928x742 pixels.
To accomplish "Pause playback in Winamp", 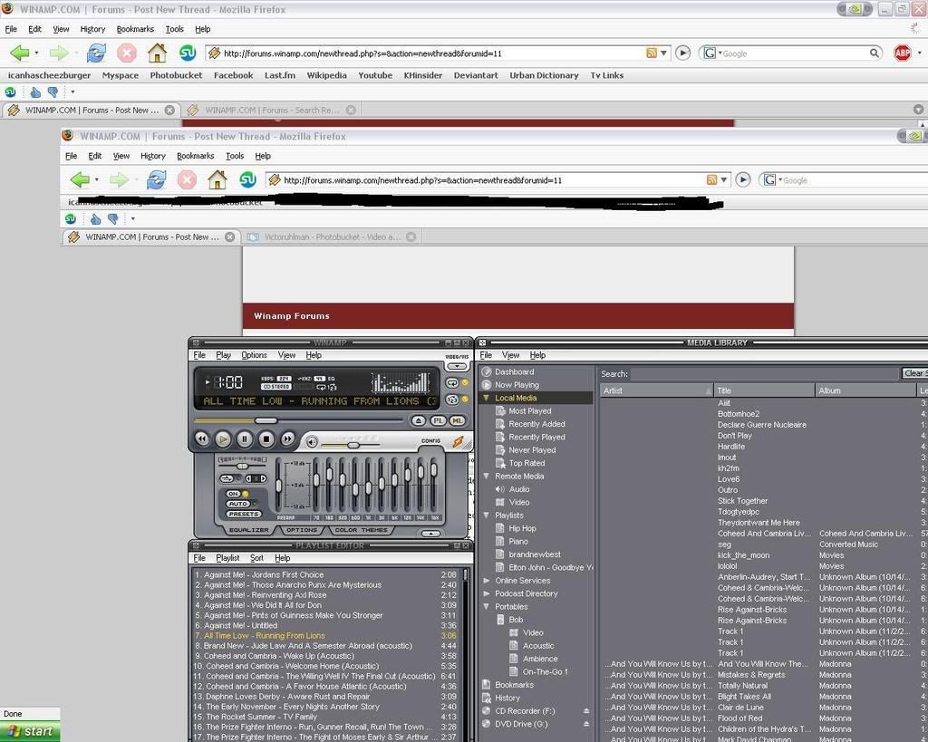I will pyautogui.click(x=245, y=439).
